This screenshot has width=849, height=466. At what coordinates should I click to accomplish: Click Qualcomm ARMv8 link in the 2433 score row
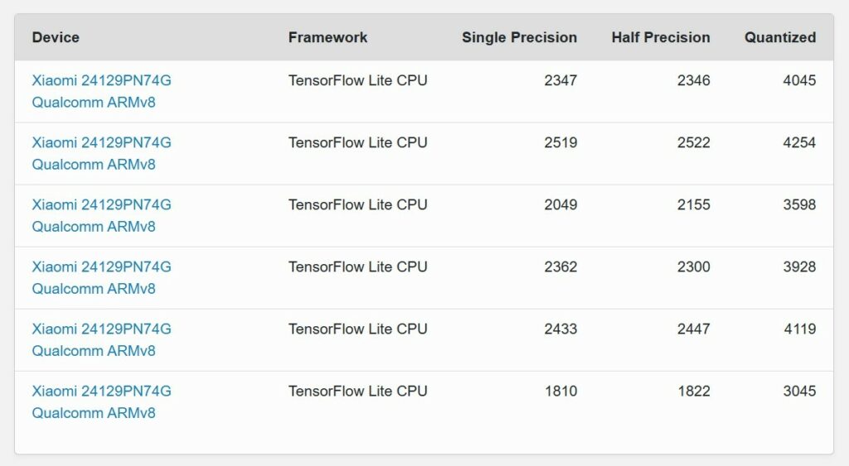[x=94, y=351]
